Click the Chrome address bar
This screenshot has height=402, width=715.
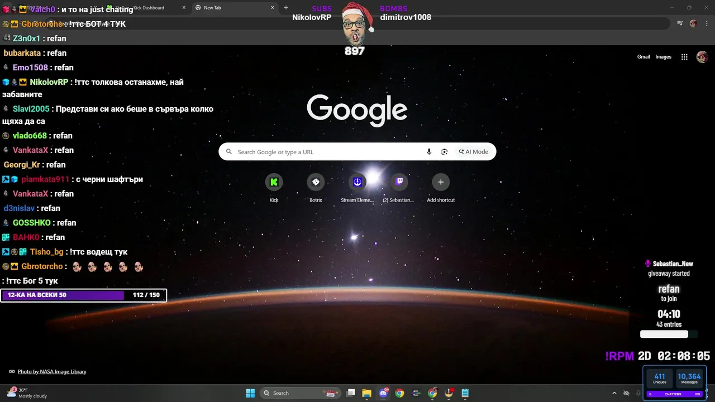coord(357,23)
